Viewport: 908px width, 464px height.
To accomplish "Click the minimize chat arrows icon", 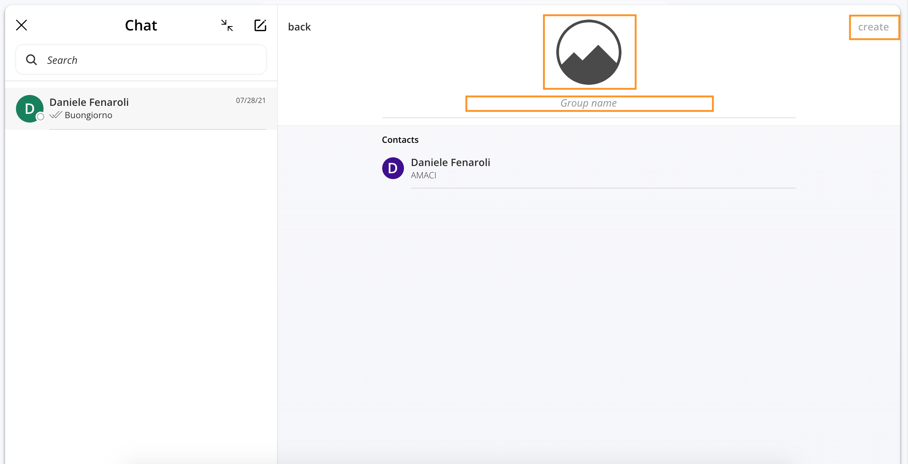I will [227, 25].
